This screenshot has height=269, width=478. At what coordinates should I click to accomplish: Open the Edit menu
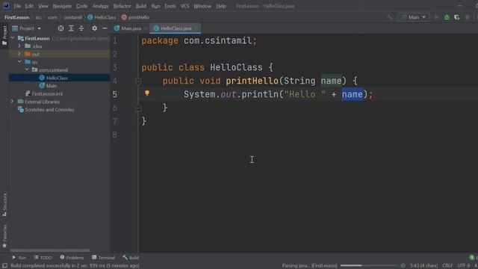(x=29, y=6)
